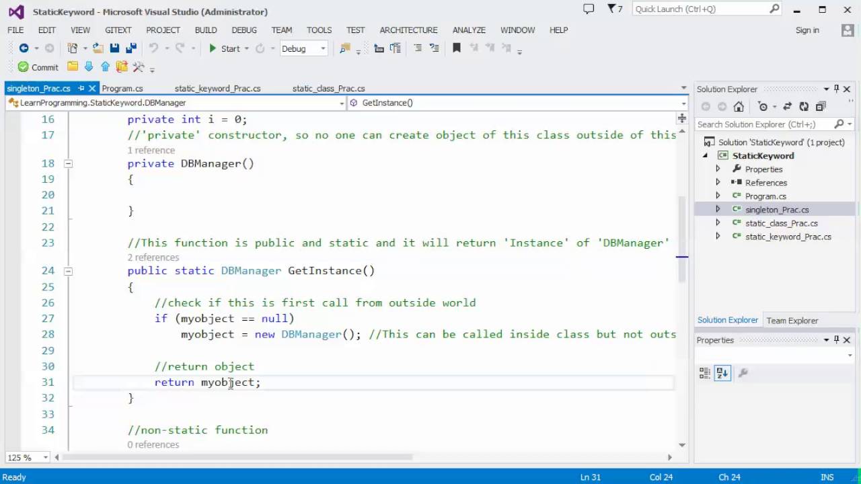Click the Open File toolbar icon
Image resolution: width=861 pixels, height=484 pixels.
pyautogui.click(x=98, y=48)
